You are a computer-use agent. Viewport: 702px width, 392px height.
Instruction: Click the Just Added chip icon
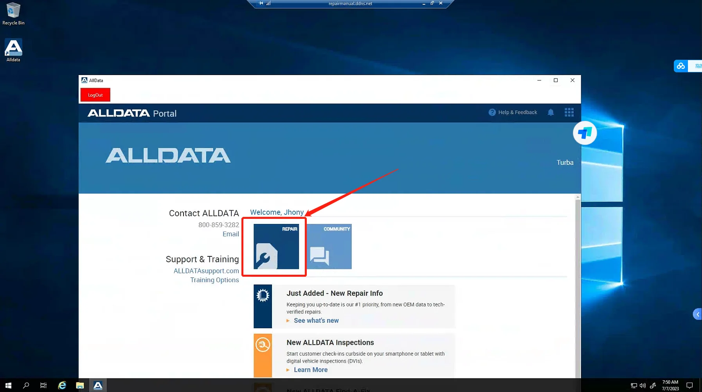pyautogui.click(x=263, y=295)
